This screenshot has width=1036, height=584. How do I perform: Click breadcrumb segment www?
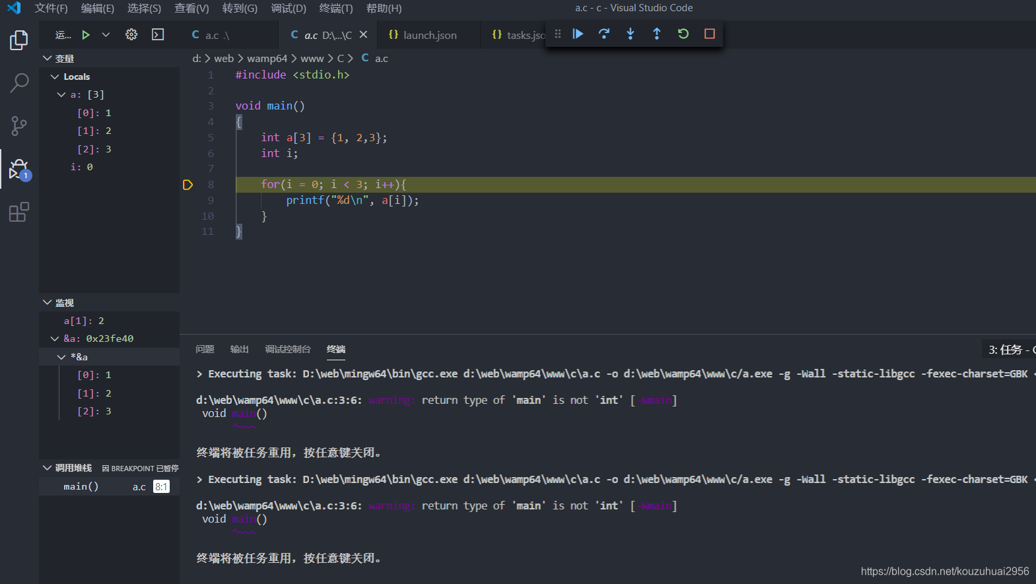[312, 59]
